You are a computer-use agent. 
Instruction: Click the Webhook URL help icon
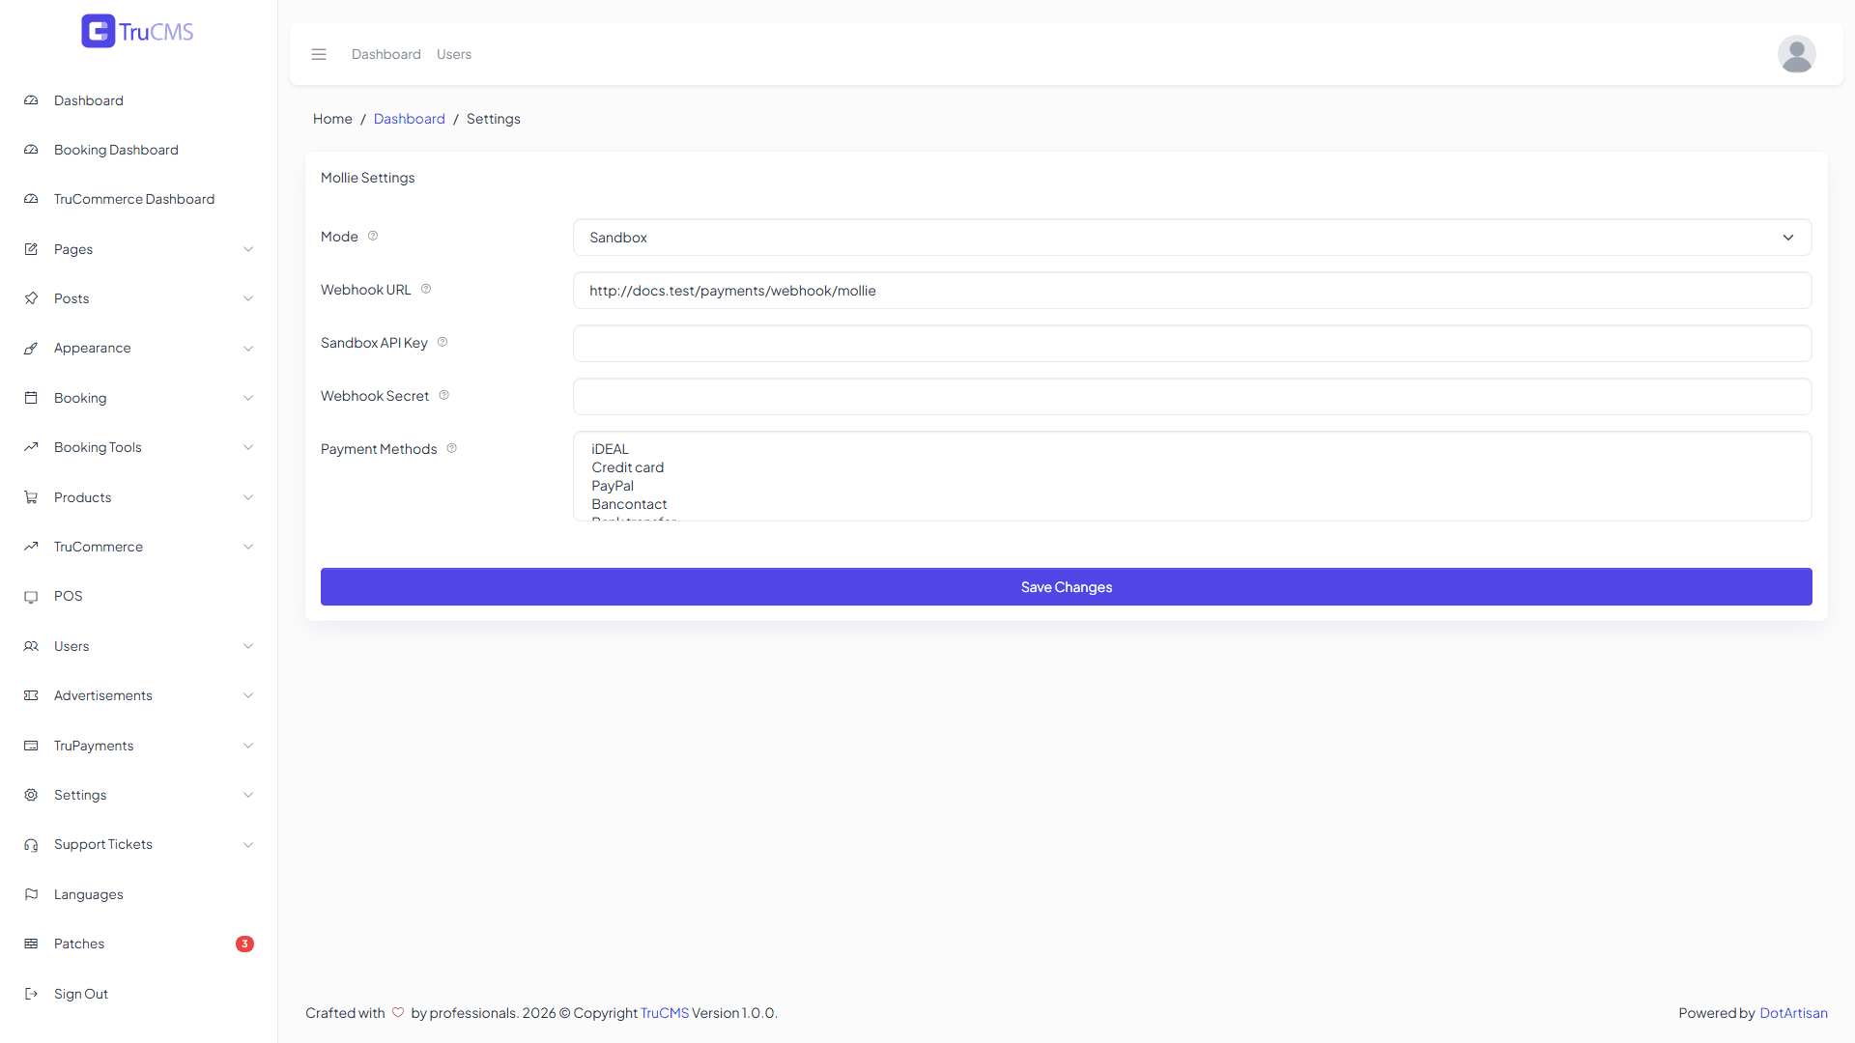426,289
